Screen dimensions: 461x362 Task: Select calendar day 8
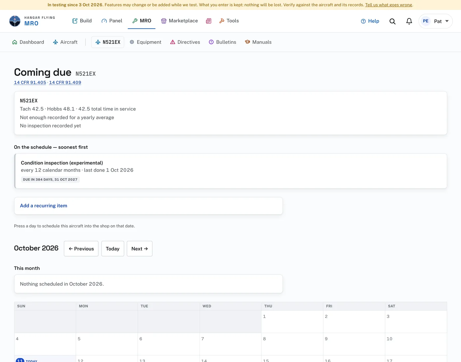coord(292,344)
